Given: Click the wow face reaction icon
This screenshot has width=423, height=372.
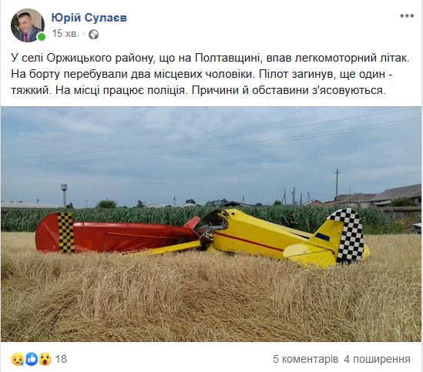Looking at the screenshot, I should point(45,359).
